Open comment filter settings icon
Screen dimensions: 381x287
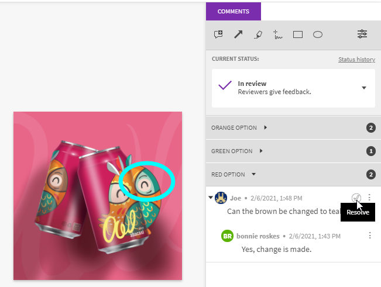coord(362,34)
